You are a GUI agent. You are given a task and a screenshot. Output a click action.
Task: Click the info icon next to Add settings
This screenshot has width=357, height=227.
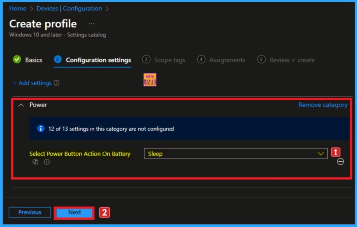click(x=56, y=83)
